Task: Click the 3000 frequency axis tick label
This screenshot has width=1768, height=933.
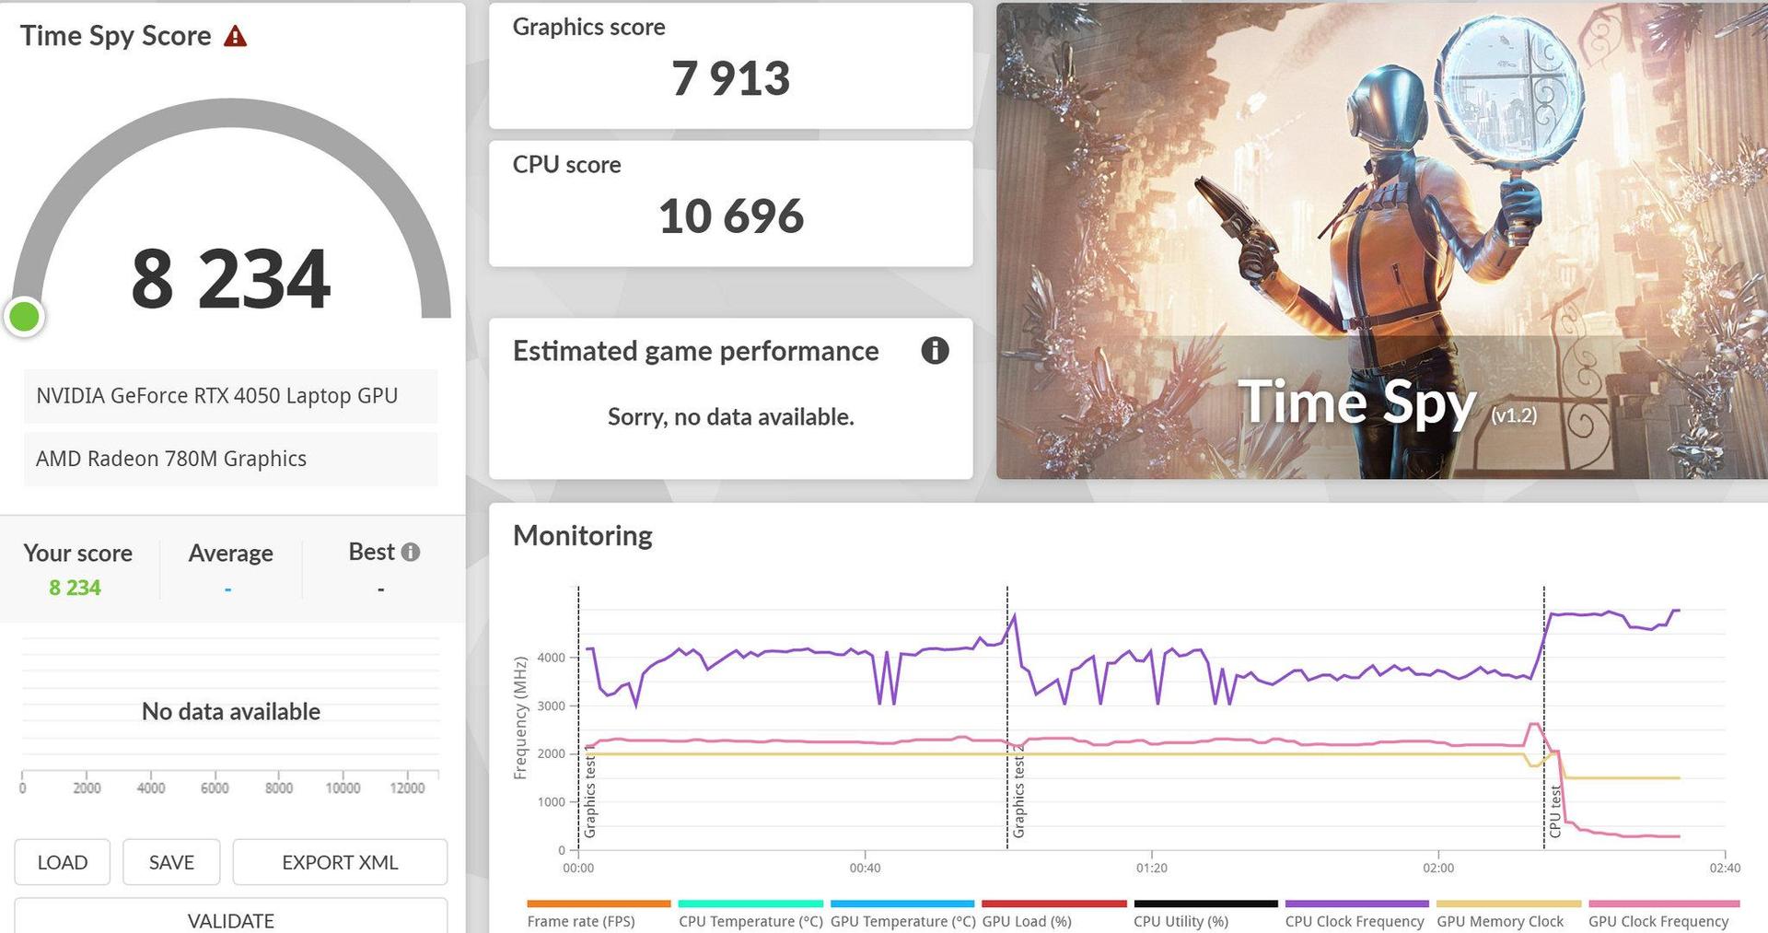Action: (x=551, y=706)
